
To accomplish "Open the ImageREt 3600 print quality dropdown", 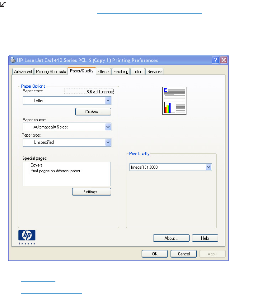I will pos(171,167).
